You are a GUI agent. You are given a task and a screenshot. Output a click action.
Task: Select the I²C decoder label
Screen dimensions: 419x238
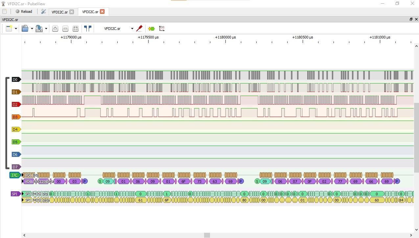(x=15, y=175)
